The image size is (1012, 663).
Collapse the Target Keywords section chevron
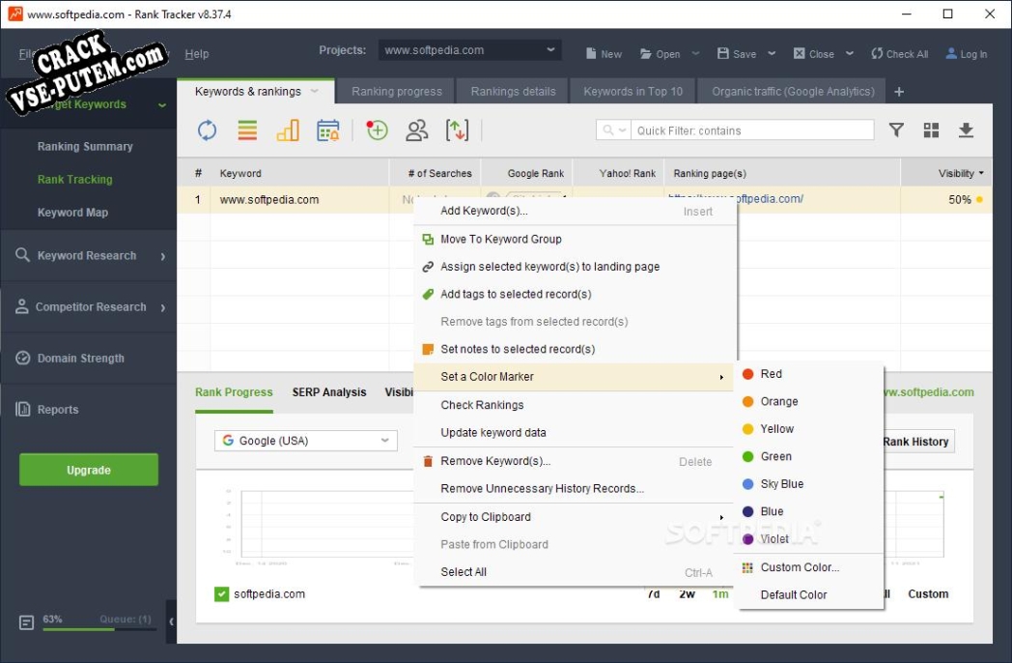(162, 105)
